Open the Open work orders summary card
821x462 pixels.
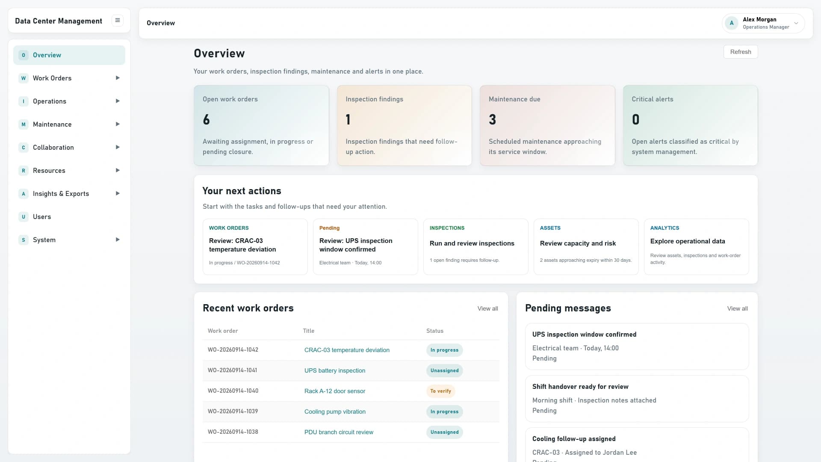pyautogui.click(x=261, y=125)
